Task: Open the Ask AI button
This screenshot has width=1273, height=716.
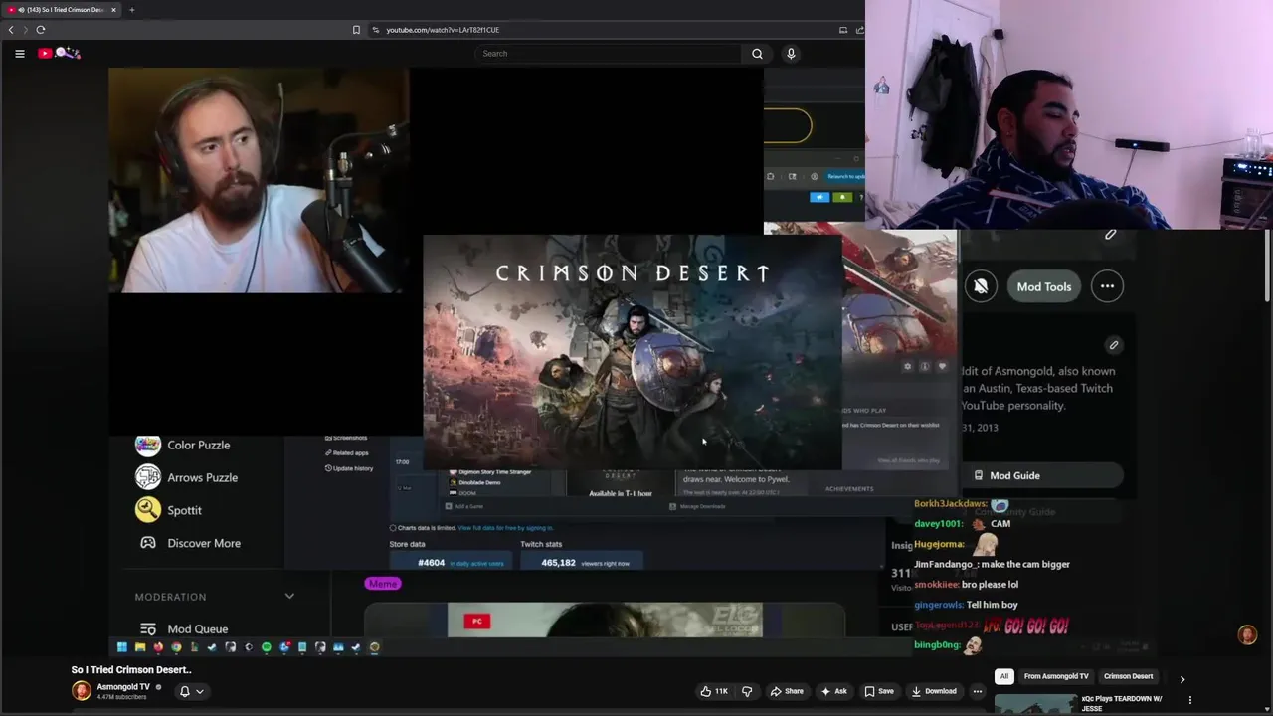Action: (833, 691)
